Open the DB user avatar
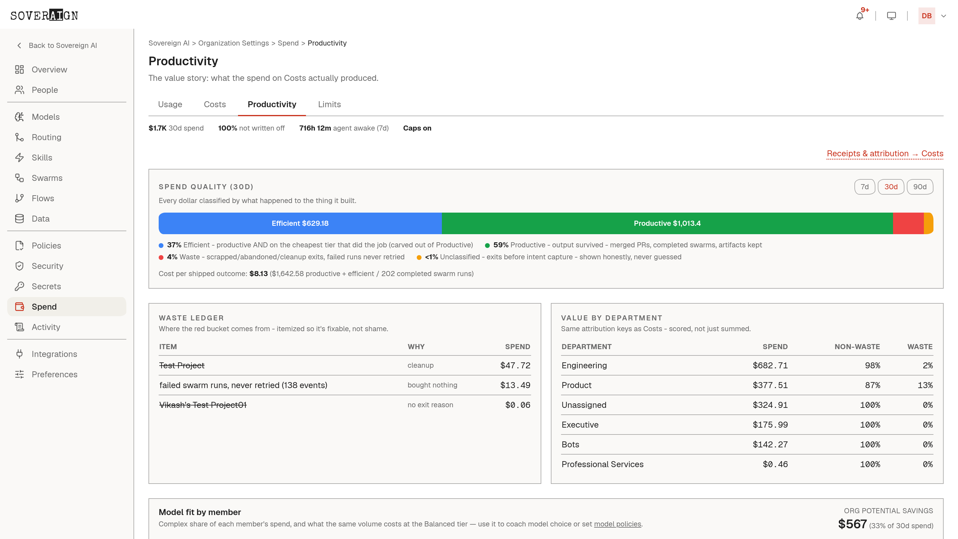 click(926, 16)
